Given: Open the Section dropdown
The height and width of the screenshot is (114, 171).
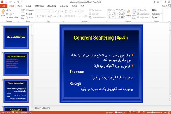Looking at the screenshot, I should tap(30, 17).
